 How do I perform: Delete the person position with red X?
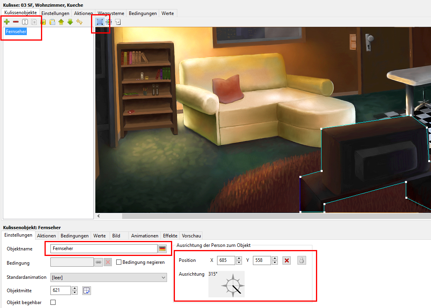(287, 260)
